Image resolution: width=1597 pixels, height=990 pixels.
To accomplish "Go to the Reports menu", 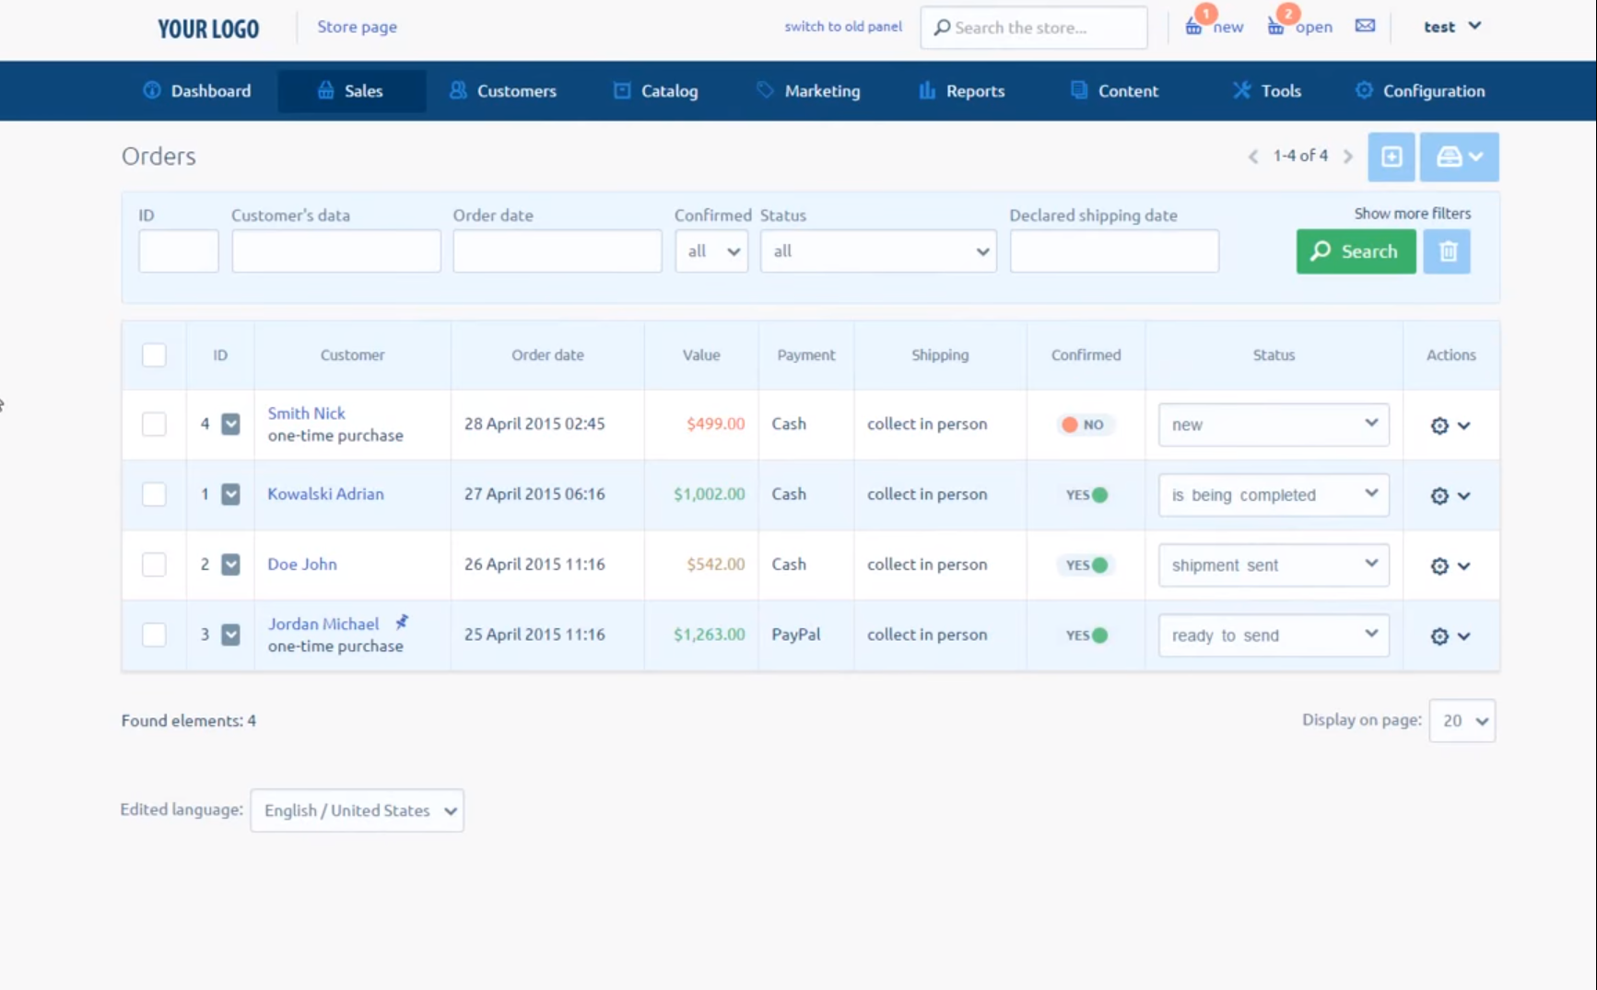I will click(x=961, y=91).
